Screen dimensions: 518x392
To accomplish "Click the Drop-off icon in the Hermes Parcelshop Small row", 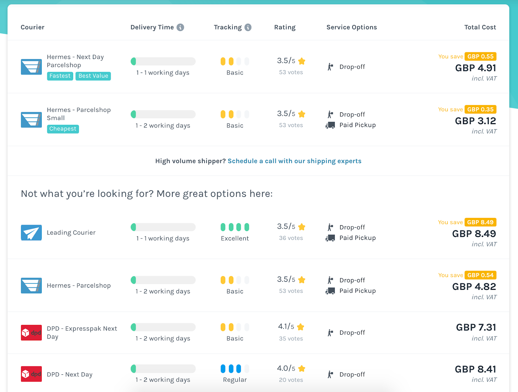I will 330,114.
